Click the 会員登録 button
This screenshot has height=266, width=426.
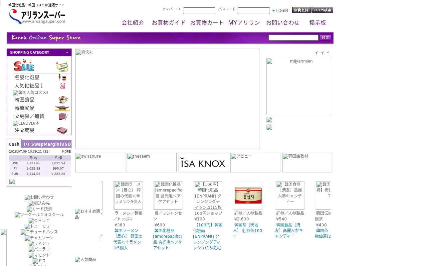pos(302,10)
